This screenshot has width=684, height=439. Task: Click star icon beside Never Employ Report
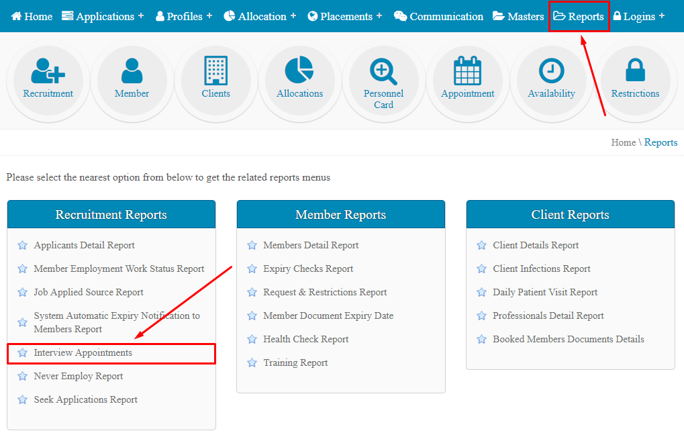coord(22,376)
